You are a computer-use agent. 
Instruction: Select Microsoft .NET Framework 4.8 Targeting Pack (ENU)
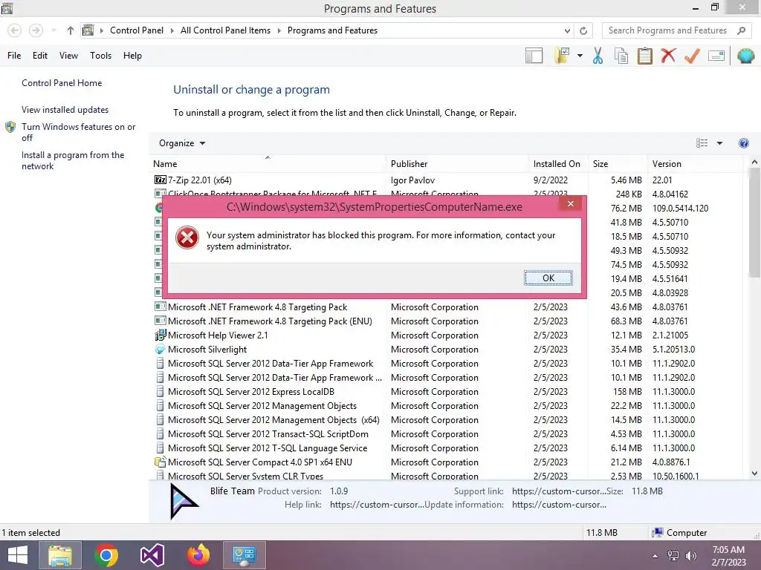448,321
